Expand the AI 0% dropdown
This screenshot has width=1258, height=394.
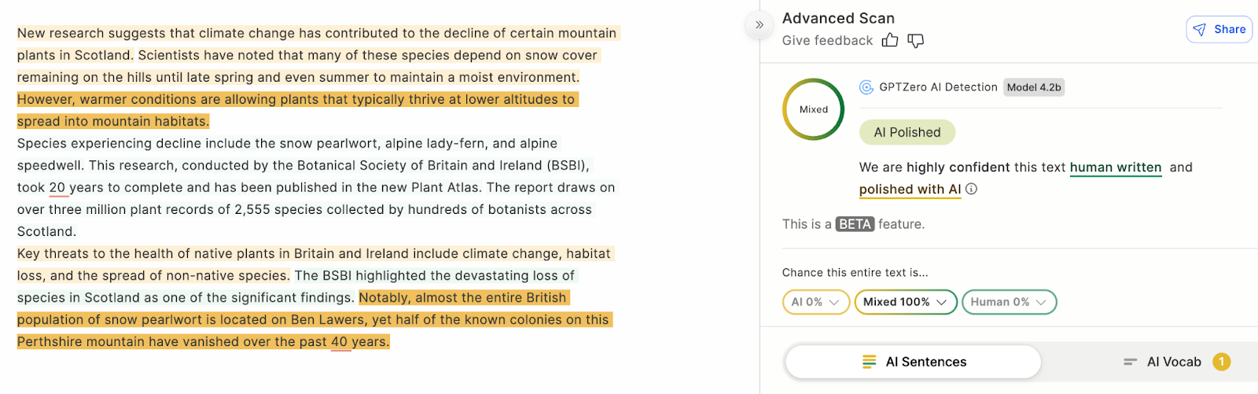point(815,302)
